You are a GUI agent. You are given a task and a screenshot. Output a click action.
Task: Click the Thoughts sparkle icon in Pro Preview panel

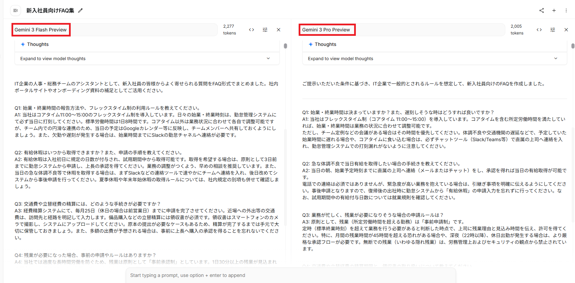coord(310,44)
